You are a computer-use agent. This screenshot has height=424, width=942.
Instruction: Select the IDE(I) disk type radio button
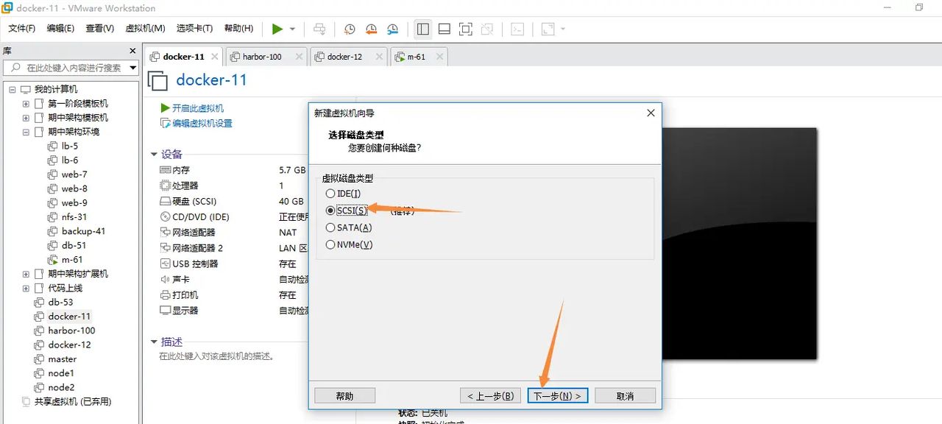[x=330, y=193]
